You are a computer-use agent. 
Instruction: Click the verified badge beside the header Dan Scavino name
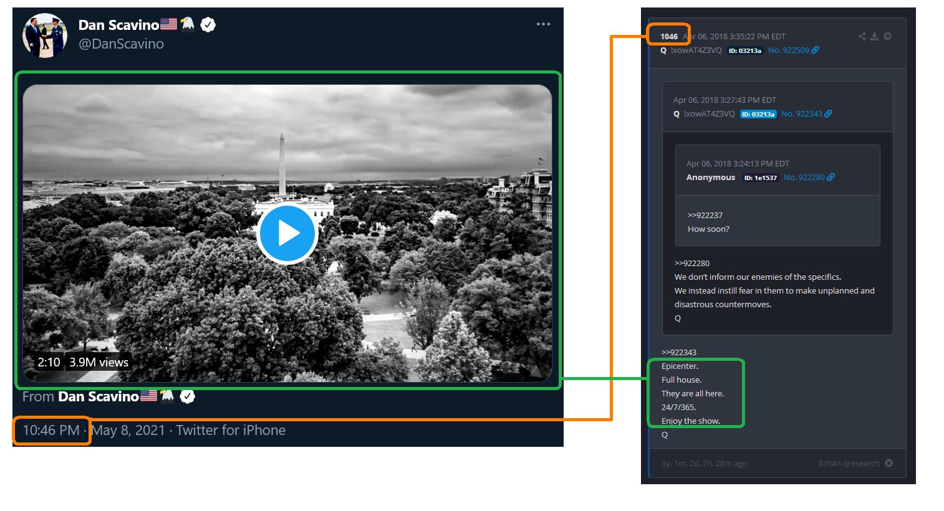coord(208,25)
